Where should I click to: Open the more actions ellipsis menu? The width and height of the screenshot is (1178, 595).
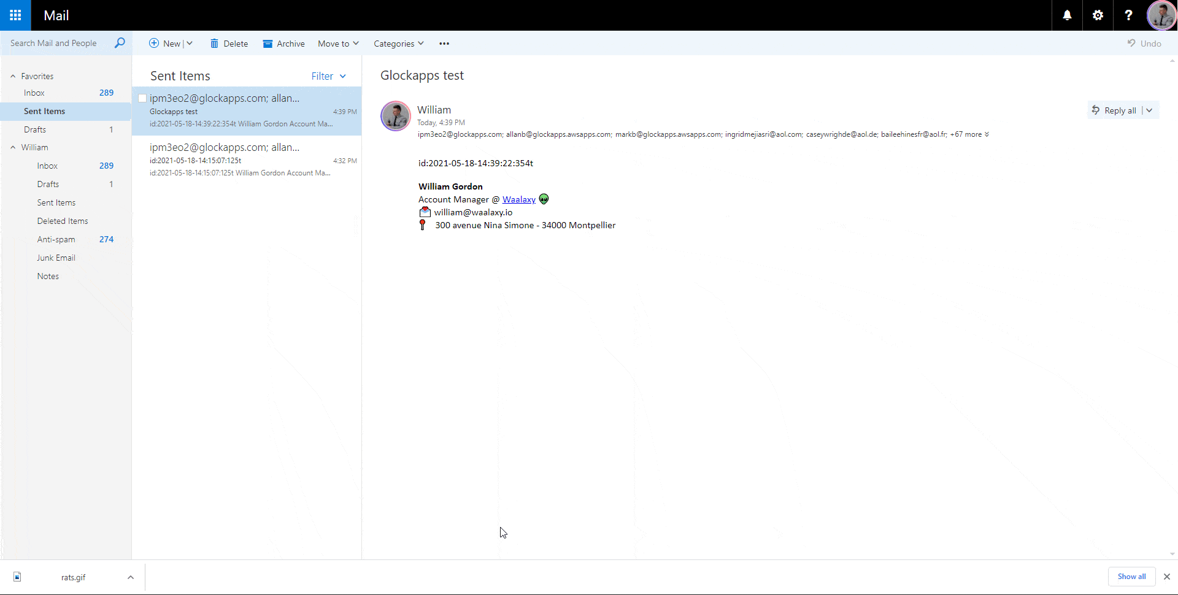[444, 44]
